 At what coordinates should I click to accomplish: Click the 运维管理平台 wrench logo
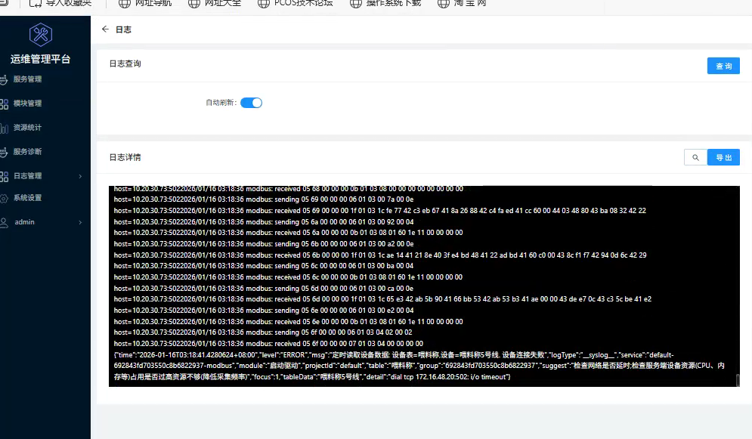pyautogui.click(x=40, y=35)
